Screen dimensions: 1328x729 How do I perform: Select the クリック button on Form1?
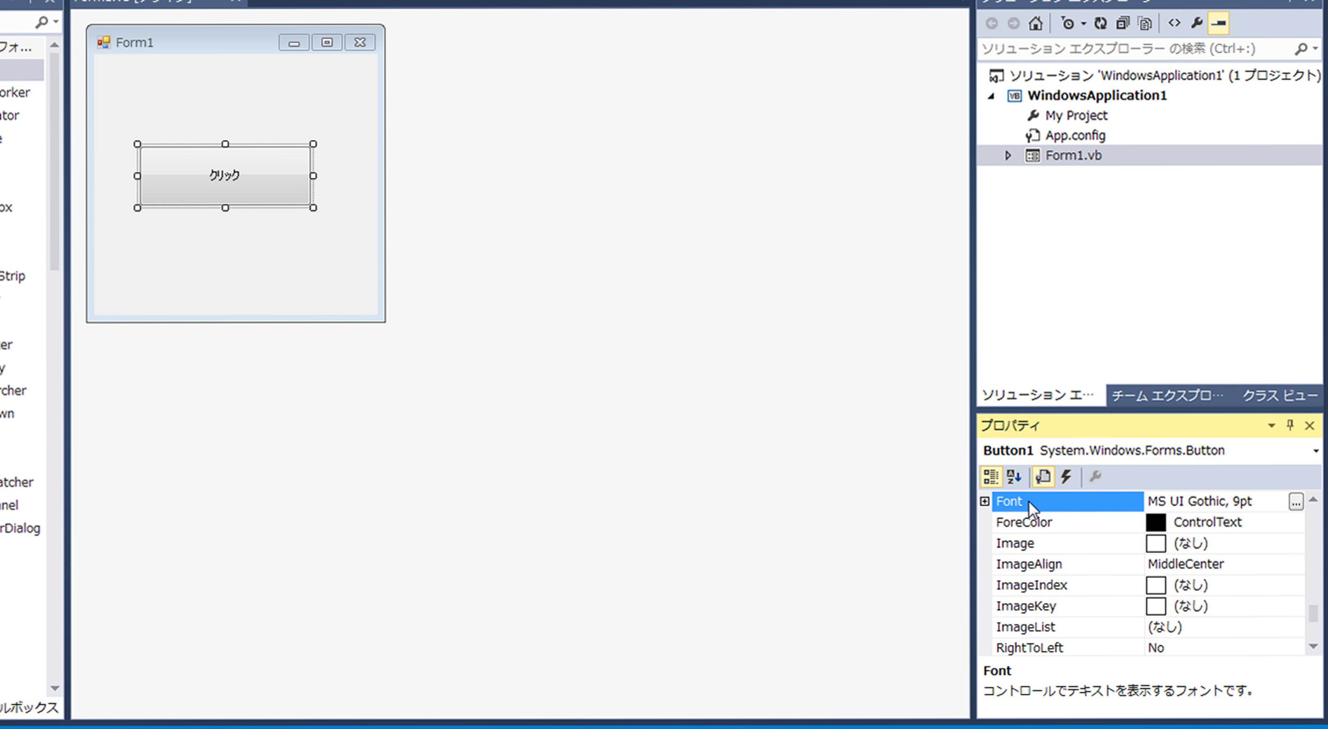225,175
